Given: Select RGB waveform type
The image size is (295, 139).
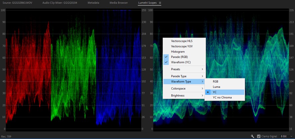Looking at the screenshot, I should tap(216, 82).
